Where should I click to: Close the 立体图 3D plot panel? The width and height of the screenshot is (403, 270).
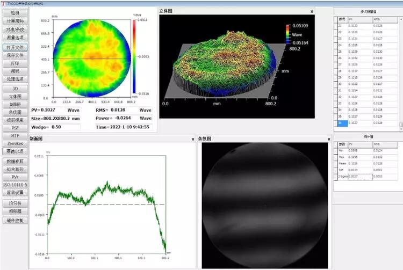[x=312, y=11]
